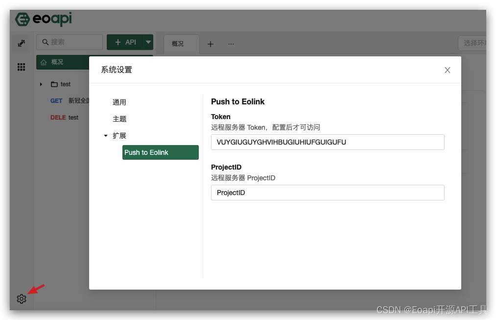Collapse the 扩展 section arrow
The height and width of the screenshot is (320, 496).
106,136
